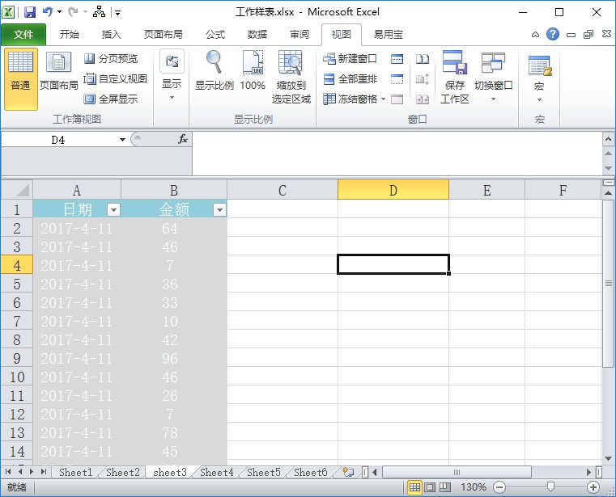Click the Redo arrow icon
Image resolution: width=616 pixels, height=497 pixels.
coord(73,12)
